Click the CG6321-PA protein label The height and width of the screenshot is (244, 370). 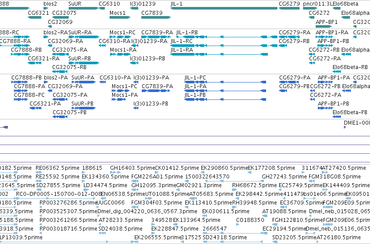coord(45,104)
